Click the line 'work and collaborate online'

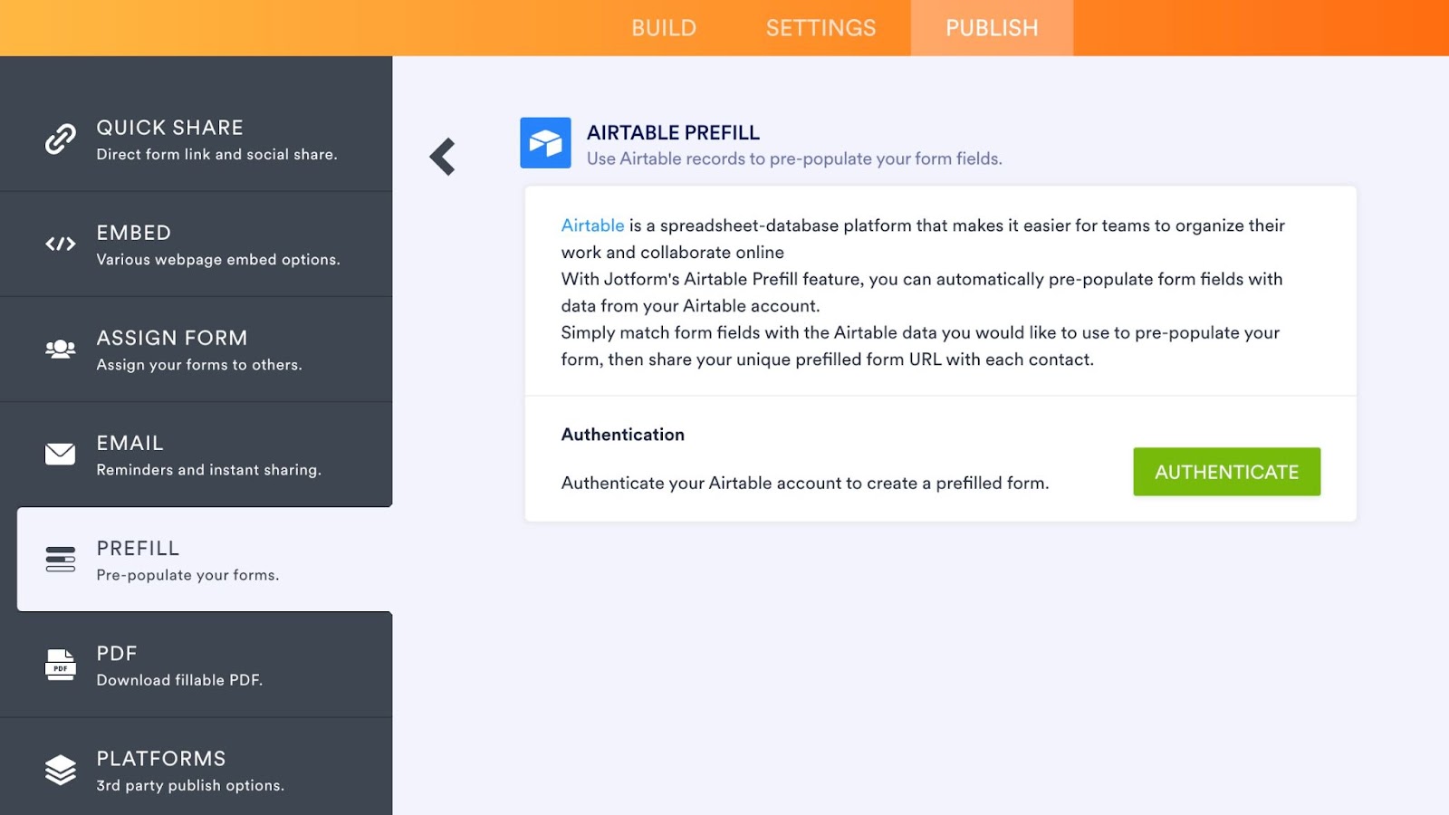673,253
